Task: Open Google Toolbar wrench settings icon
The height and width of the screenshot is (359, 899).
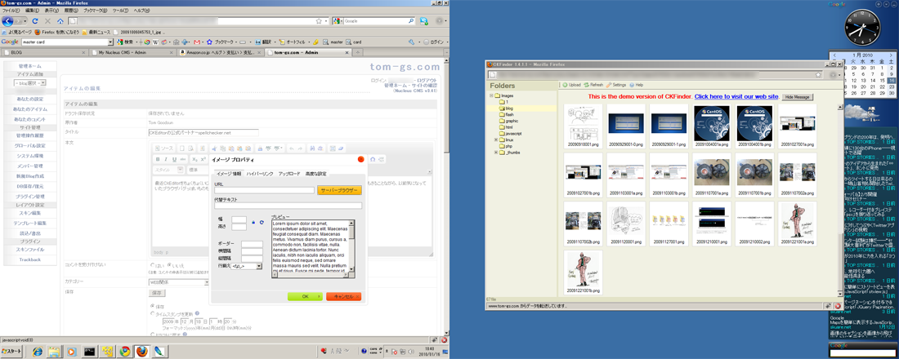Action: (411, 42)
